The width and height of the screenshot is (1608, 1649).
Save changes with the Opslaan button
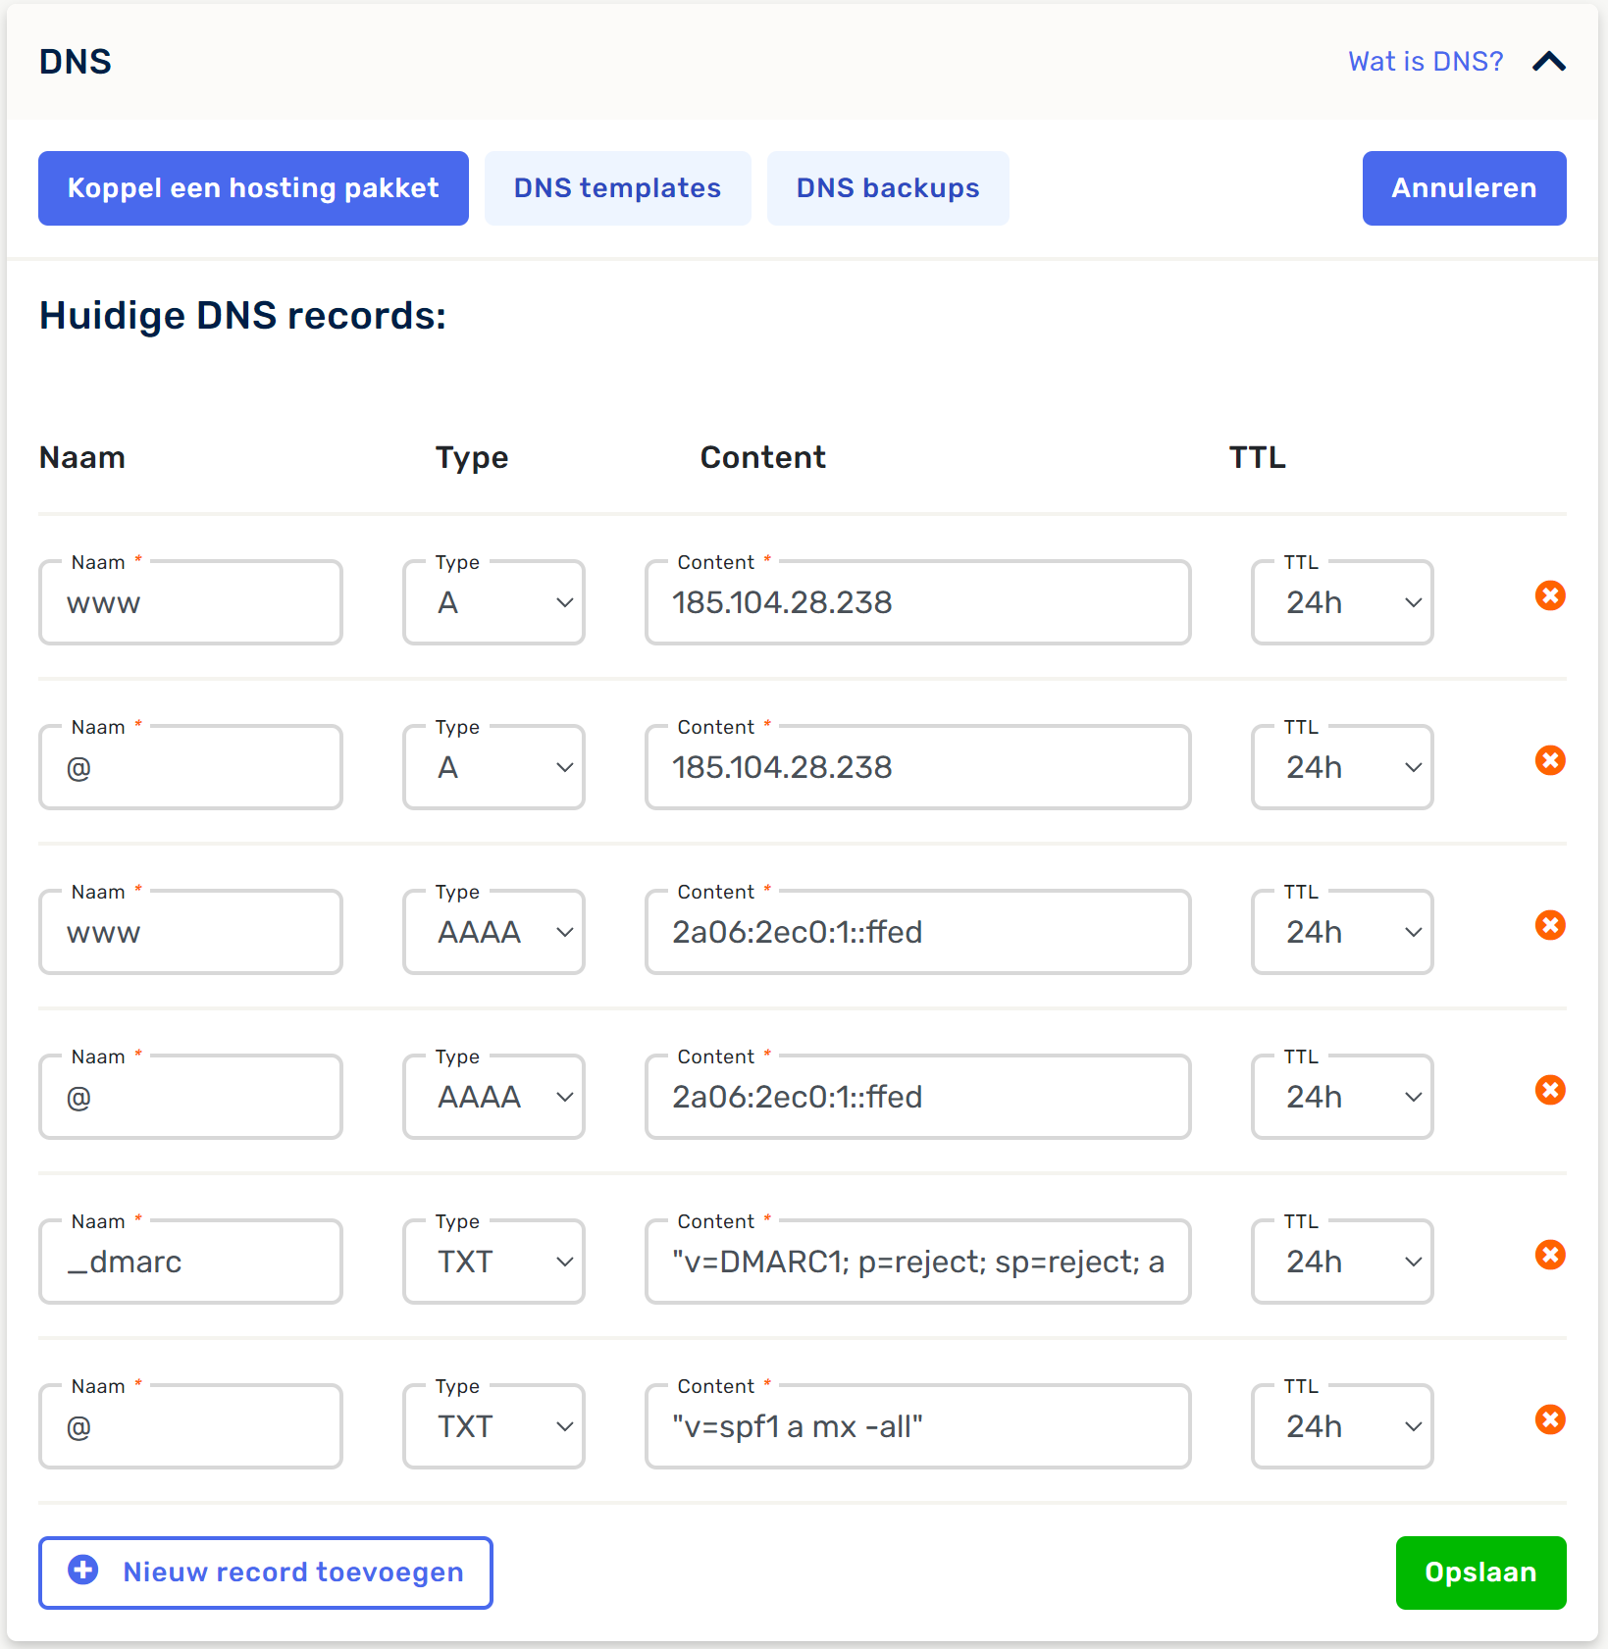click(1479, 1572)
